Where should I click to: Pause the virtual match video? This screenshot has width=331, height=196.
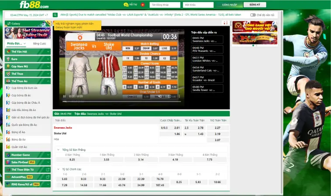coord(65,96)
